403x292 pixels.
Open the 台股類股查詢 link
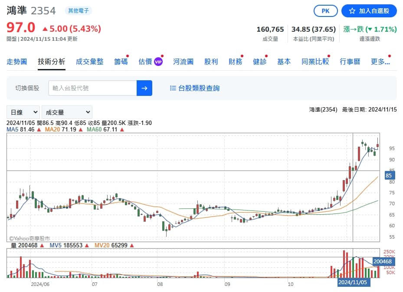point(199,88)
